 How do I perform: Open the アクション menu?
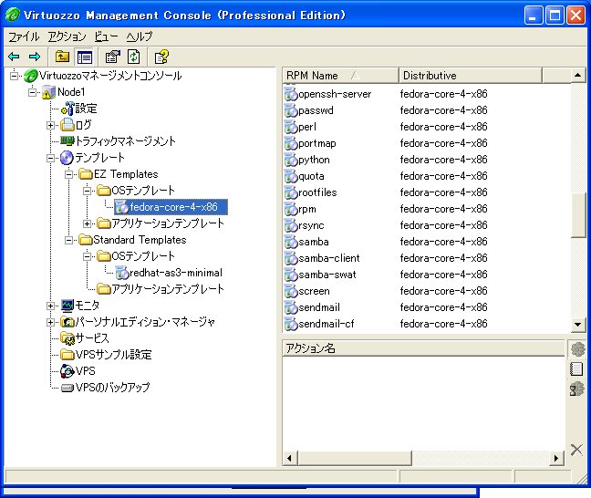point(67,36)
